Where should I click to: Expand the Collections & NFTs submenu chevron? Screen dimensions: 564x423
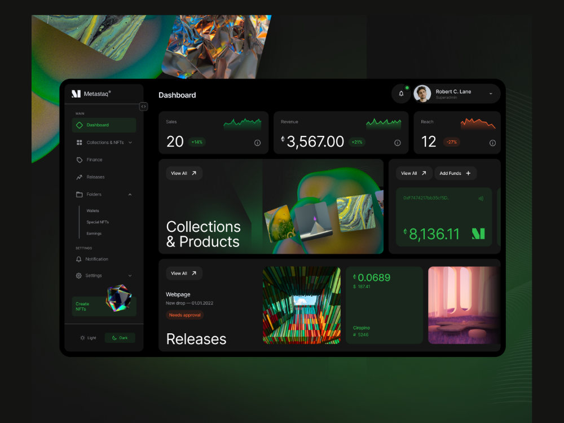point(130,143)
